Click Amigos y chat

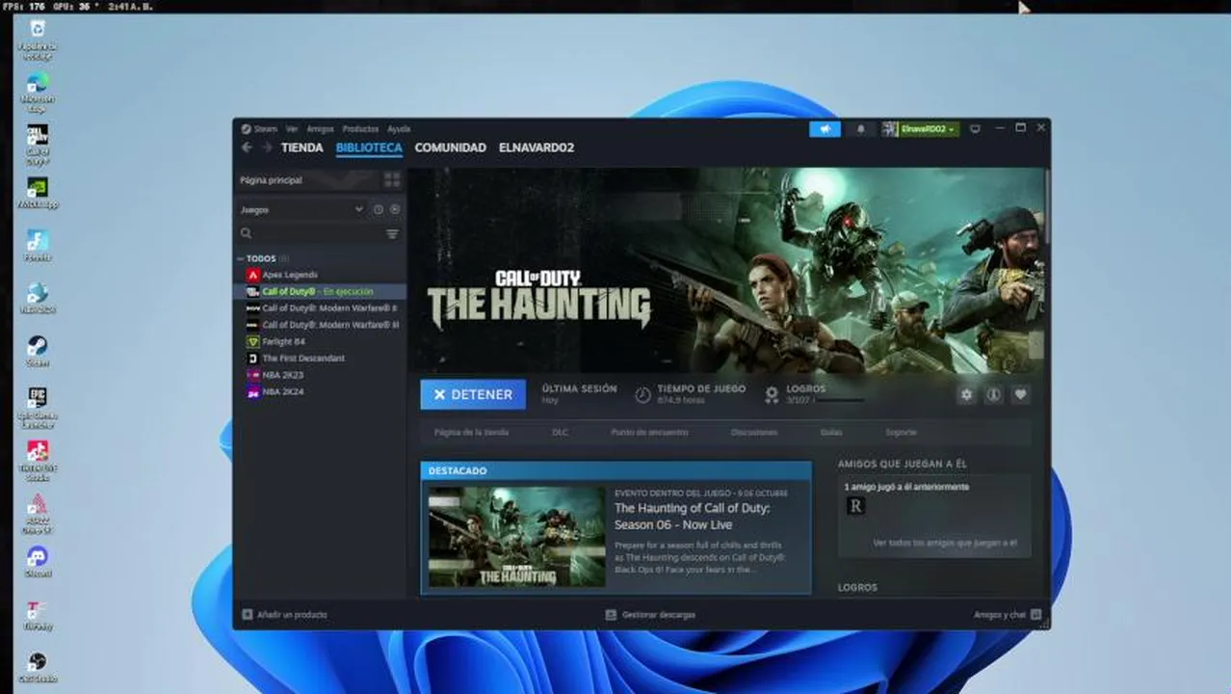tap(1000, 614)
